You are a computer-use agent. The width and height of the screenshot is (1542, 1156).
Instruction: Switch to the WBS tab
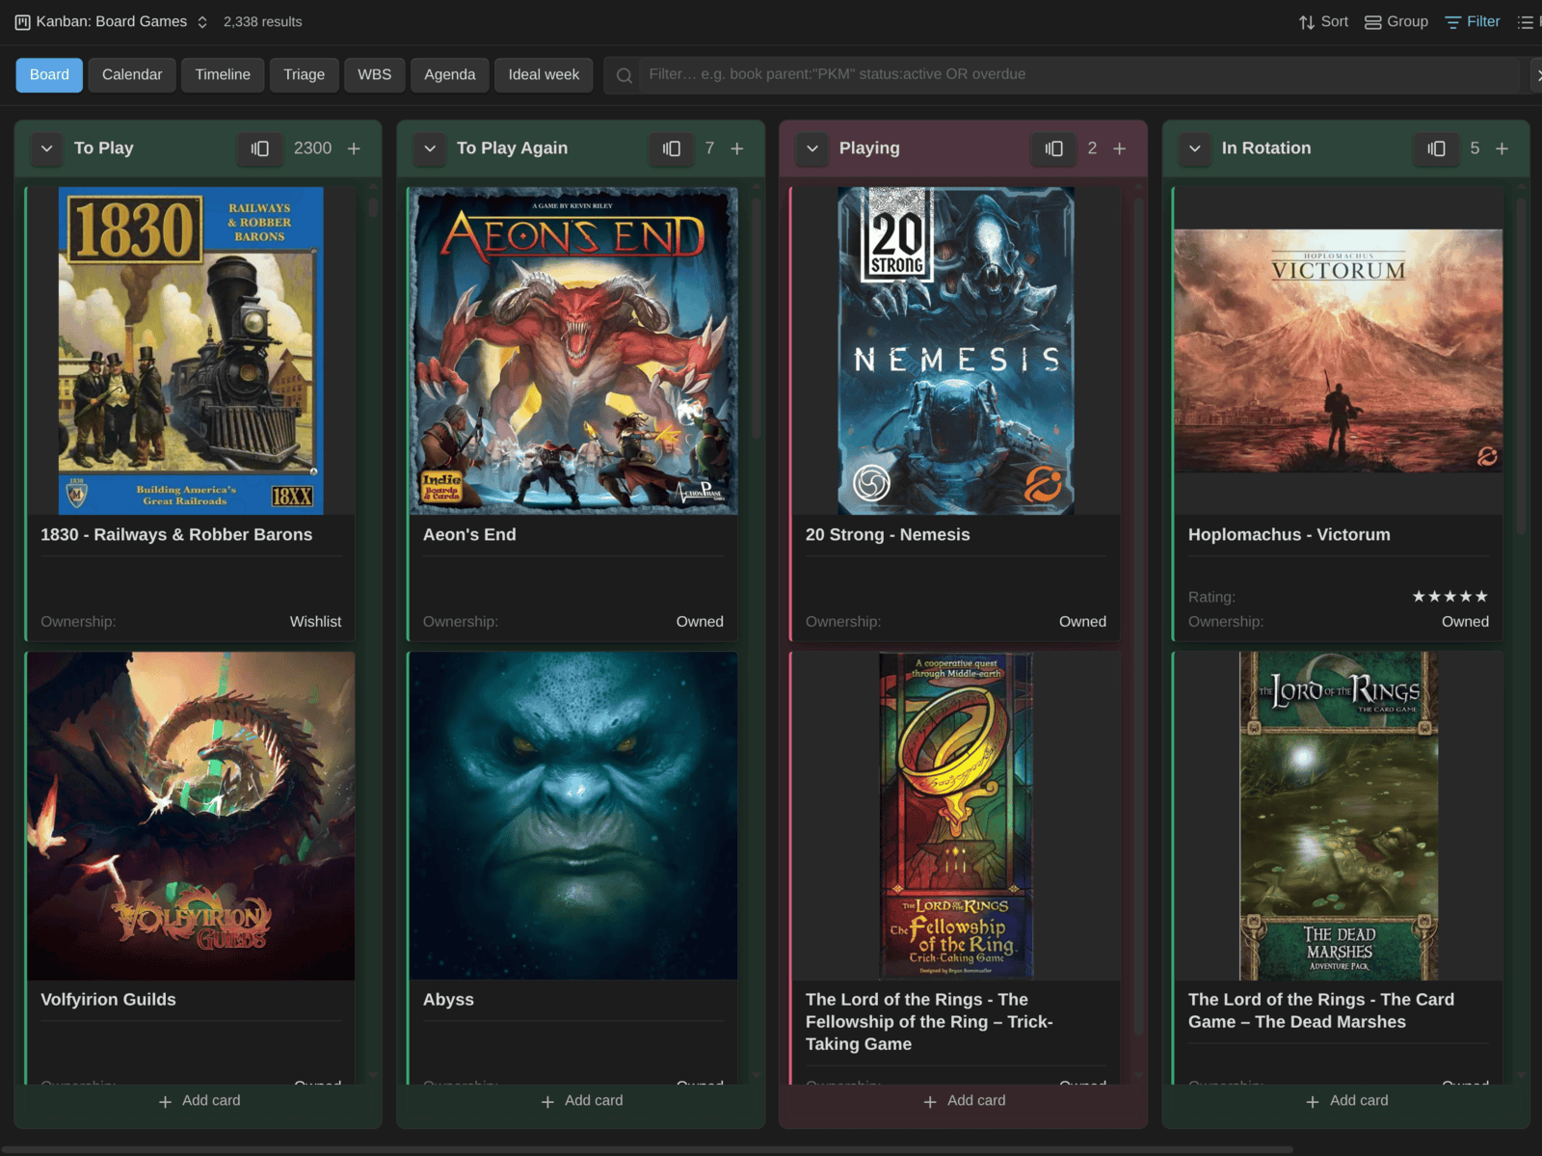[x=375, y=74]
